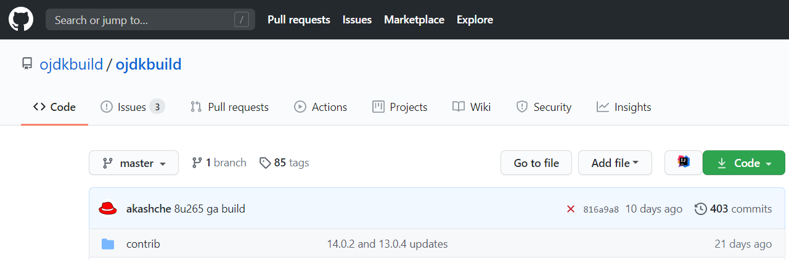Open the akashche author link
789x260 pixels.
[x=149, y=209]
